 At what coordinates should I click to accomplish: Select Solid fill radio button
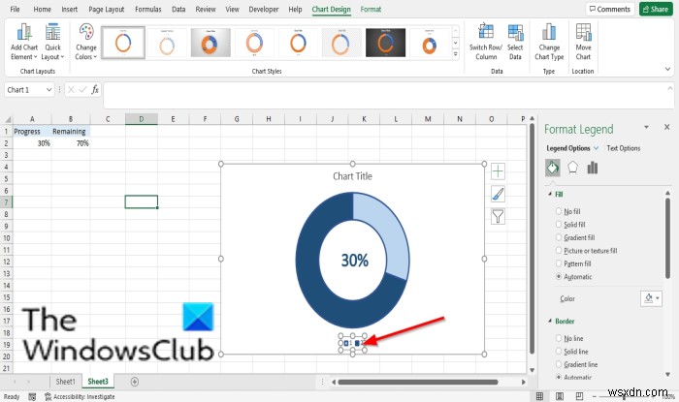click(x=559, y=225)
